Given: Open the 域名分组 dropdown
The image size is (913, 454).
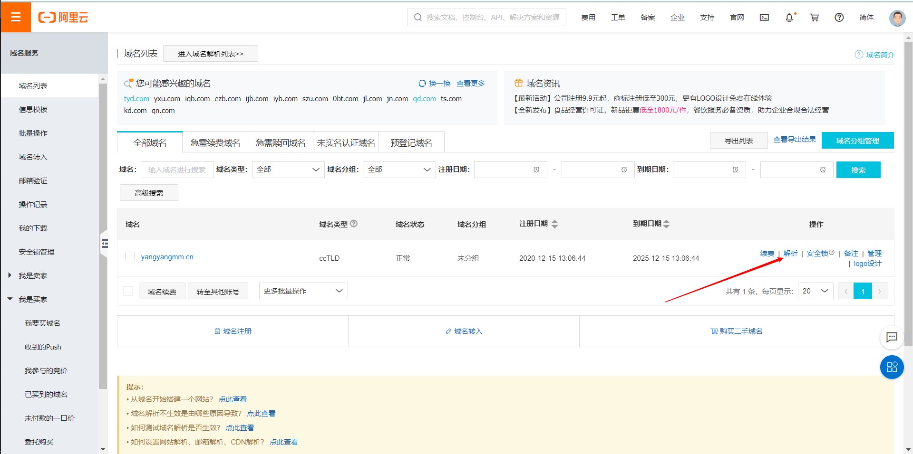Looking at the screenshot, I should (x=399, y=170).
